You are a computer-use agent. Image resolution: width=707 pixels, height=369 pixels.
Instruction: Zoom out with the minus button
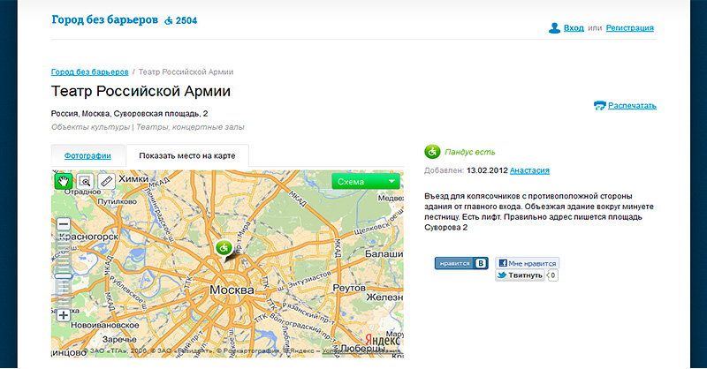tap(64, 225)
